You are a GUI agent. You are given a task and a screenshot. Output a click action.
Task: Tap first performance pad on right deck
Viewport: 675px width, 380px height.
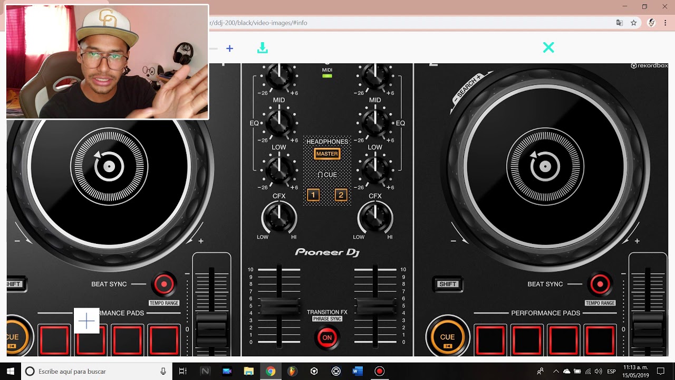(x=490, y=340)
